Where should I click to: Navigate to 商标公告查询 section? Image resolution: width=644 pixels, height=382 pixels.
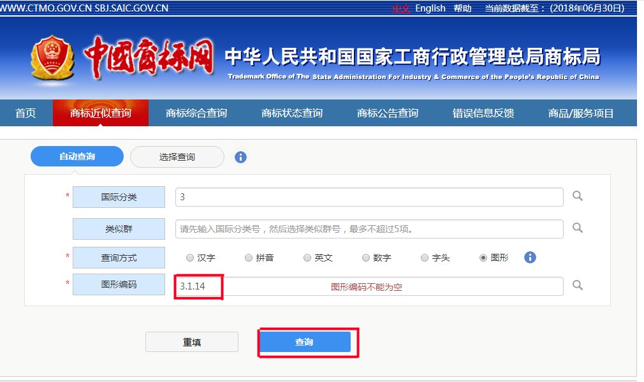tap(387, 112)
